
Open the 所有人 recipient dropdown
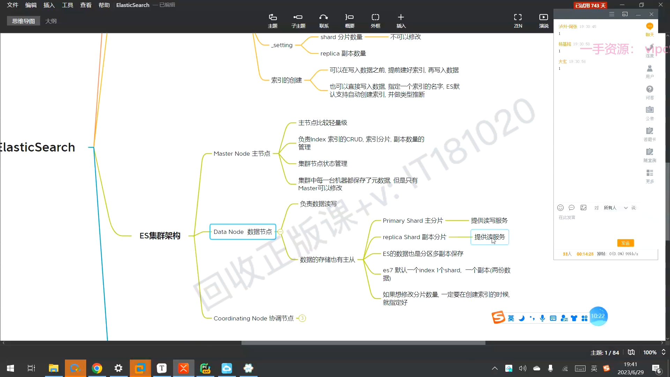pyautogui.click(x=616, y=208)
